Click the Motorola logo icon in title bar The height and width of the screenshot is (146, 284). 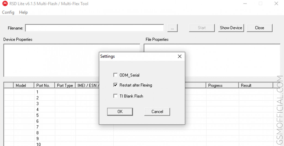coord(5,4)
